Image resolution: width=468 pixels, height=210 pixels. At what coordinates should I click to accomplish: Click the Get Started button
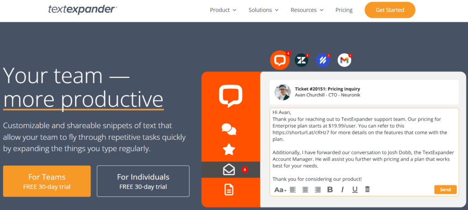coord(390,10)
